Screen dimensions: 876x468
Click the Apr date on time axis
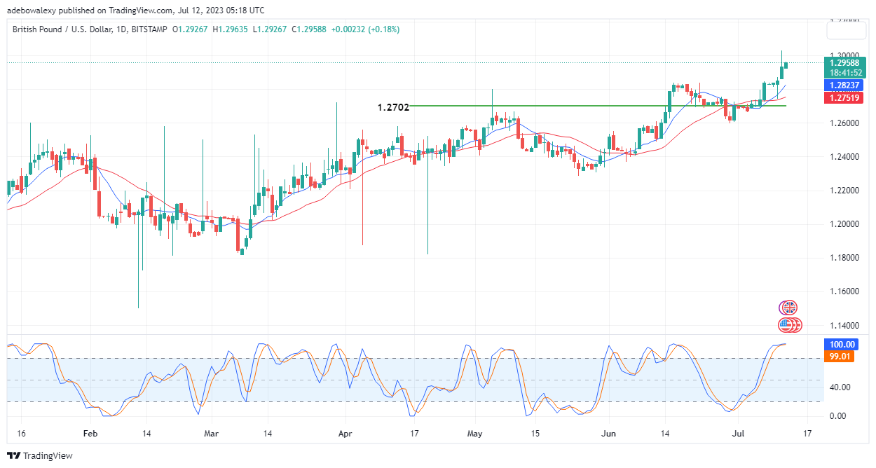(x=344, y=434)
